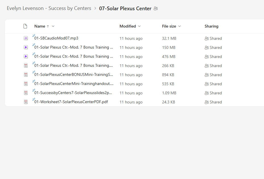Click the 24.3 KB file size value
Screen dimensions: 264x179
pyautogui.click(x=169, y=102)
